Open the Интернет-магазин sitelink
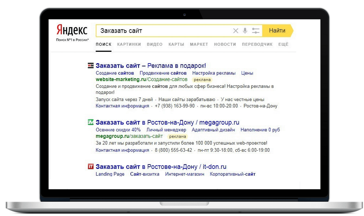This screenshot has width=364, height=216. click(x=185, y=174)
